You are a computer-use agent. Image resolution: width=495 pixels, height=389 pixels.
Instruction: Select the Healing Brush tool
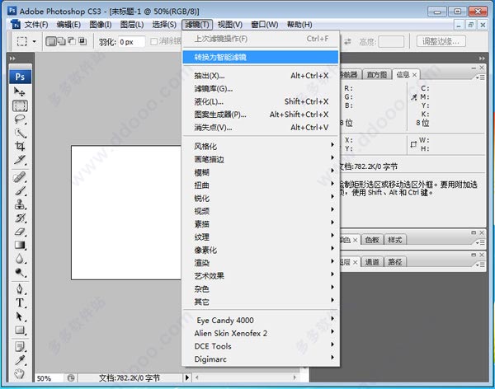pyautogui.click(x=20, y=177)
